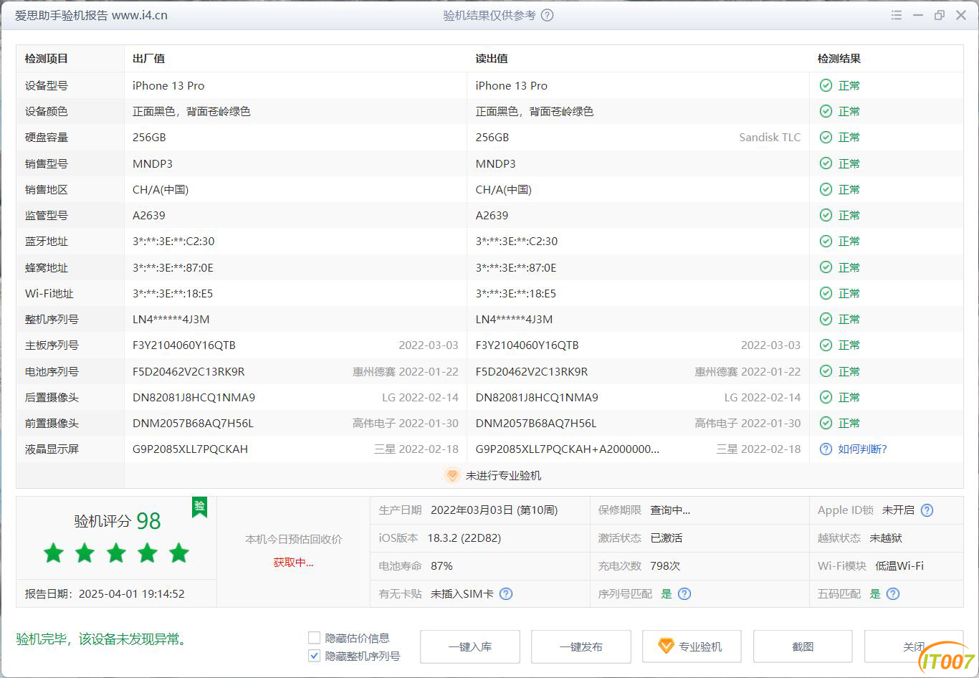The image size is (979, 678).
Task: Click the iOS version 18.3.2 (22D82)
Action: (x=464, y=538)
